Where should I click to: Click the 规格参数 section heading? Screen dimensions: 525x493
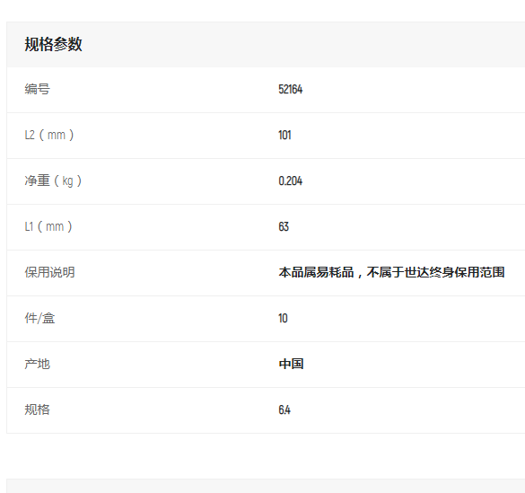click(x=53, y=44)
